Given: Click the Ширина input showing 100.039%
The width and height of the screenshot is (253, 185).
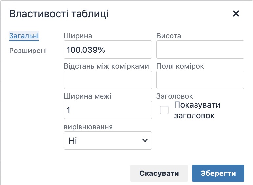Looking at the screenshot, I should tap(108, 50).
